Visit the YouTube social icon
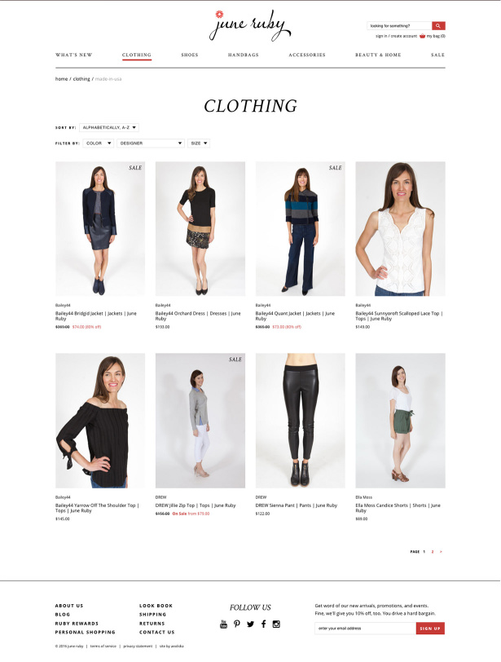 coord(223,624)
